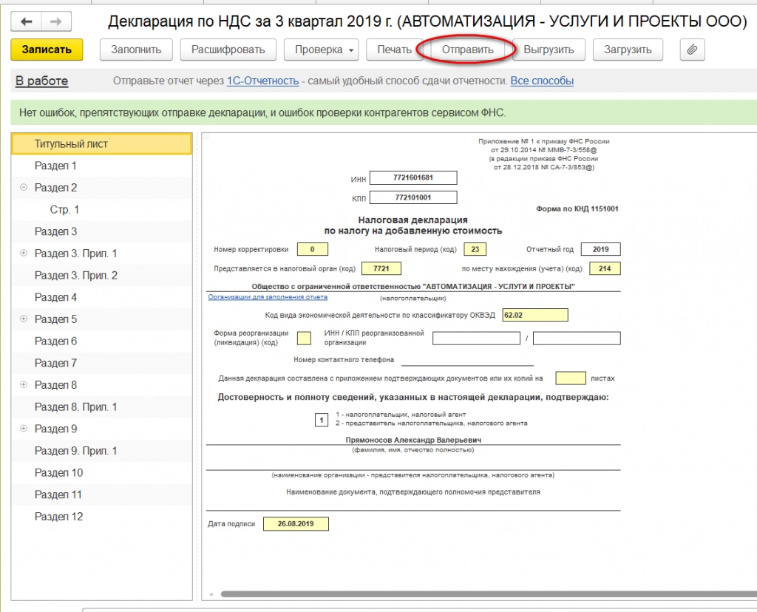Click the scrollbar's left arrow
This screenshot has height=612, width=757.
pyautogui.click(x=211, y=594)
